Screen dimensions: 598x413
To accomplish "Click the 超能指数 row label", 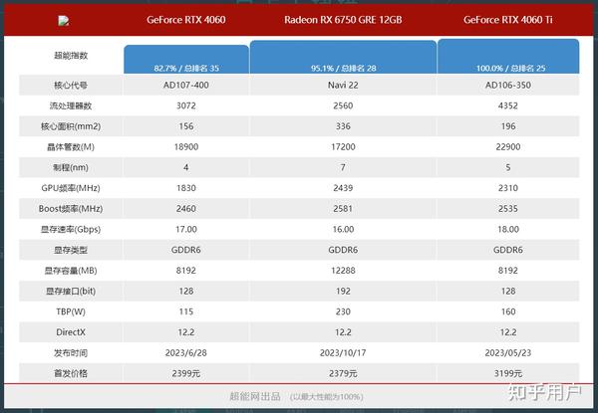I will point(71,56).
